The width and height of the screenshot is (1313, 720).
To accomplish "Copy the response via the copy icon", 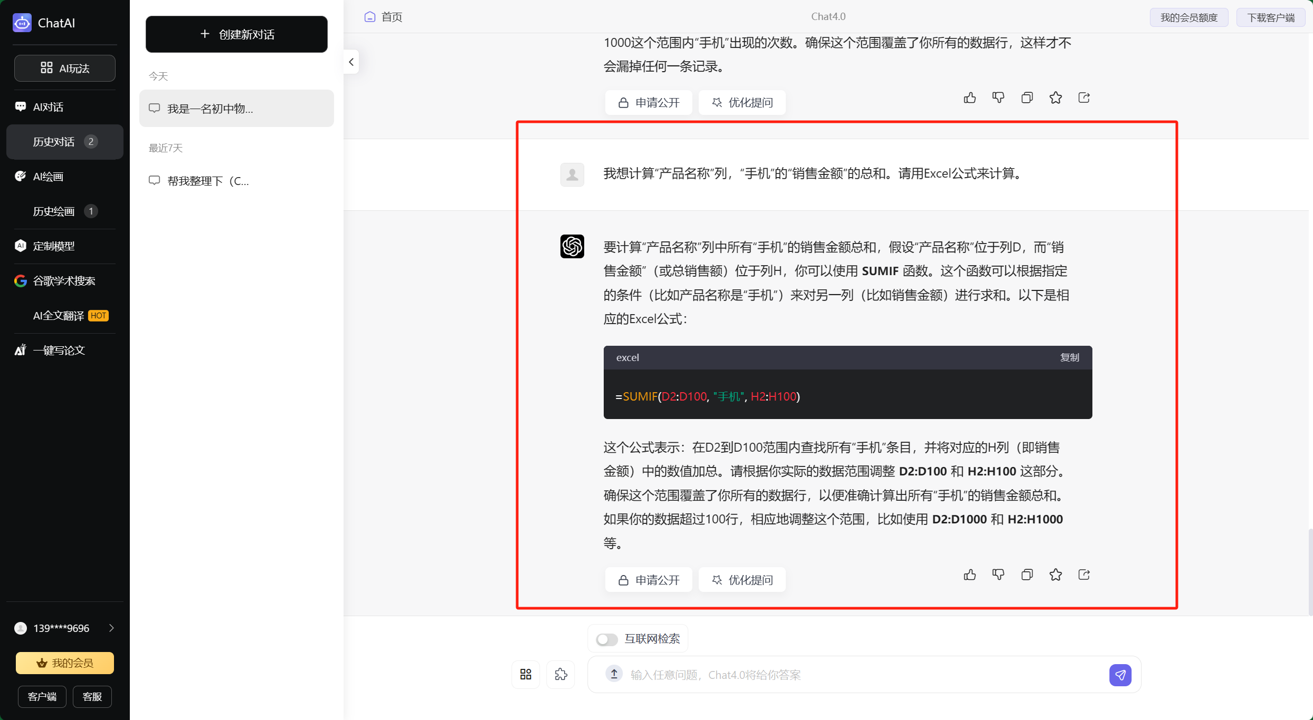I will (1026, 575).
